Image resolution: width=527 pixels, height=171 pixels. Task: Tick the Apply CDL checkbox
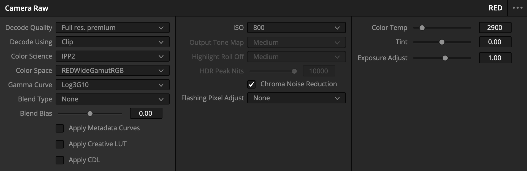(60, 160)
